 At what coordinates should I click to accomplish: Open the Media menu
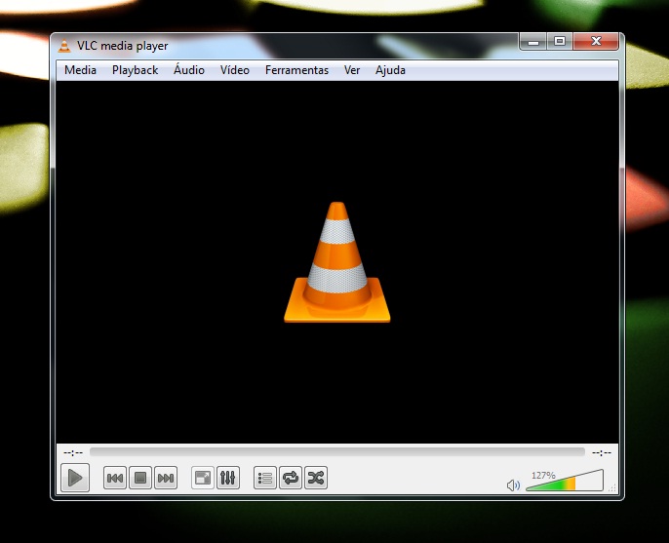[x=80, y=70]
